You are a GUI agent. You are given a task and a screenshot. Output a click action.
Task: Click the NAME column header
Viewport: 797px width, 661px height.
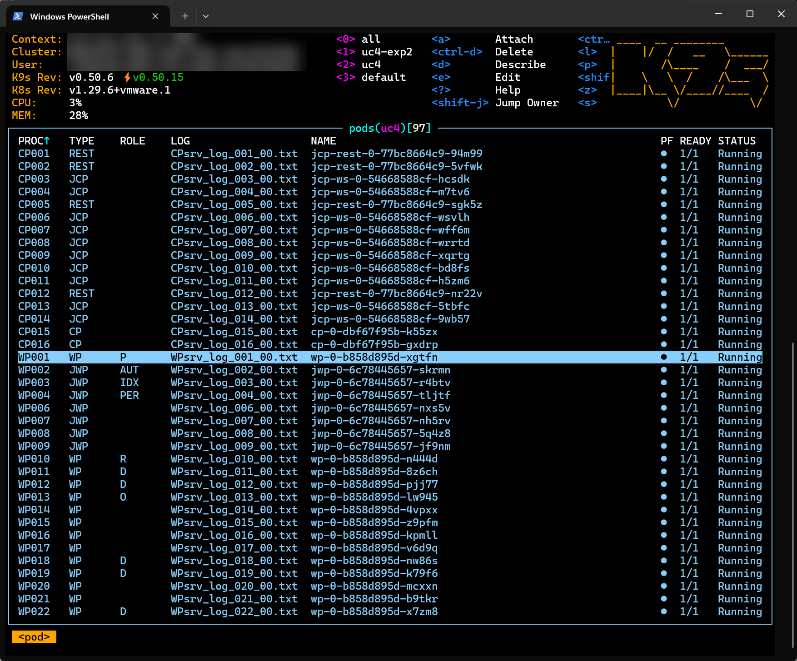(323, 141)
